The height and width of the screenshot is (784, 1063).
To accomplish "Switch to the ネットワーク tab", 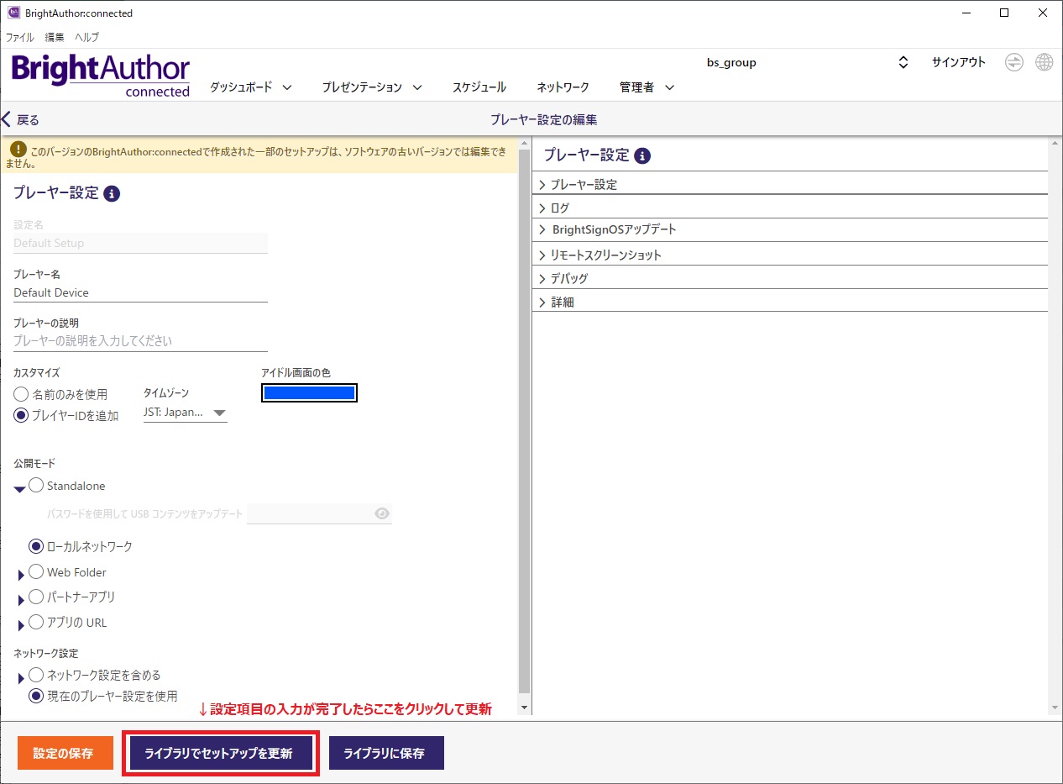I will [563, 87].
